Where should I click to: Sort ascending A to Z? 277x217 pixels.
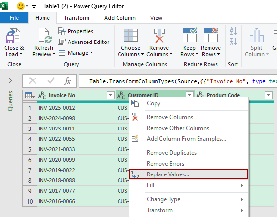click(x=233, y=31)
